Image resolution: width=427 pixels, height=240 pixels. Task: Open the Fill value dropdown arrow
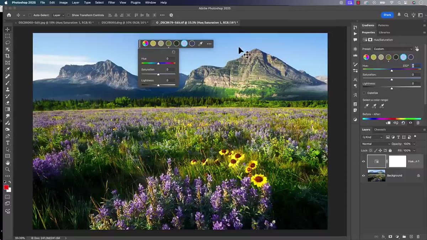pyautogui.click(x=414, y=151)
